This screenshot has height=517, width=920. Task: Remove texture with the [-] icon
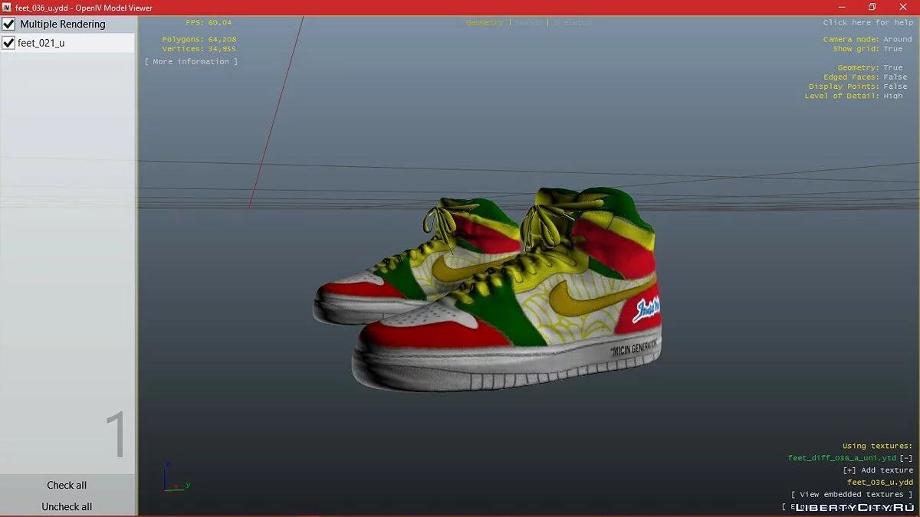pyautogui.click(x=906, y=458)
